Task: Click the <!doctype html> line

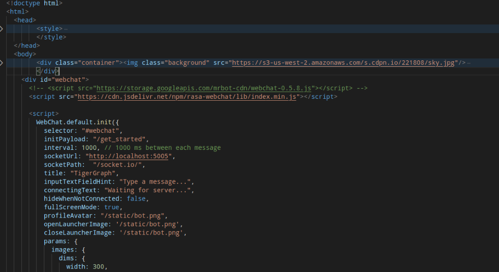Action: [35, 3]
